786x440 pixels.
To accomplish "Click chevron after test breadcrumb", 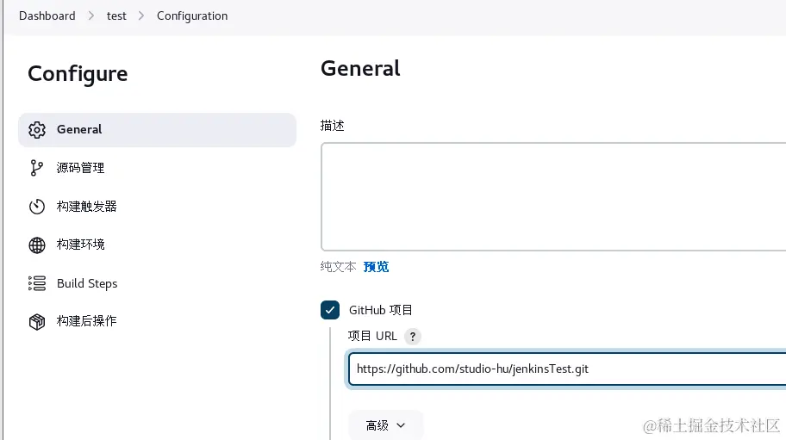I will coord(141,15).
